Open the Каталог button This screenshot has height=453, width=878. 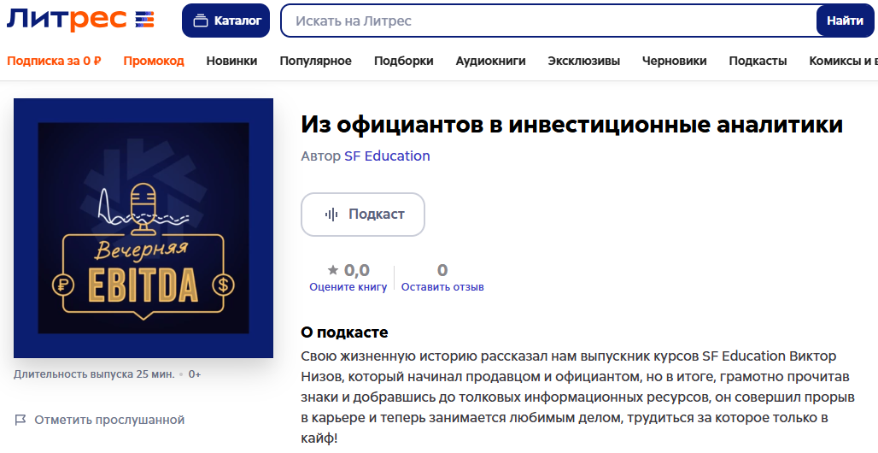225,21
